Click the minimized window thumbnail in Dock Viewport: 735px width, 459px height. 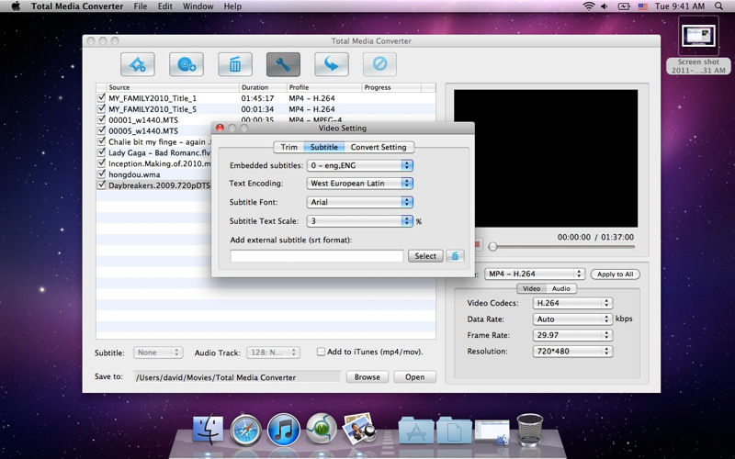point(492,430)
